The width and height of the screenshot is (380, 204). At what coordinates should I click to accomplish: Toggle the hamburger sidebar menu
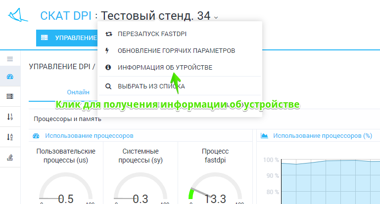(10, 59)
